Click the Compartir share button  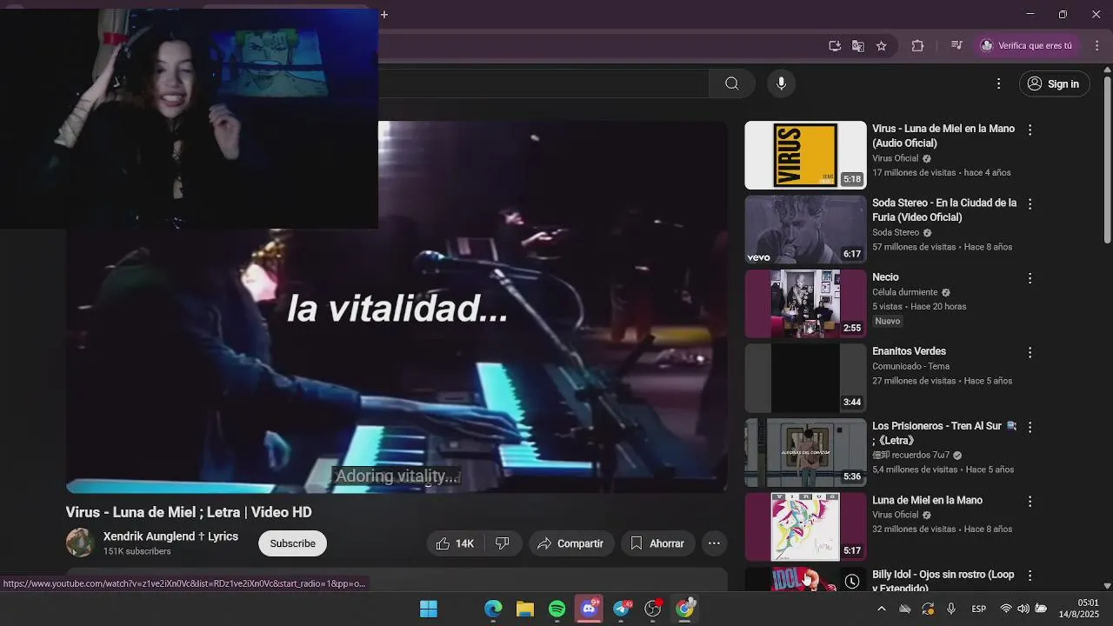coord(571,543)
